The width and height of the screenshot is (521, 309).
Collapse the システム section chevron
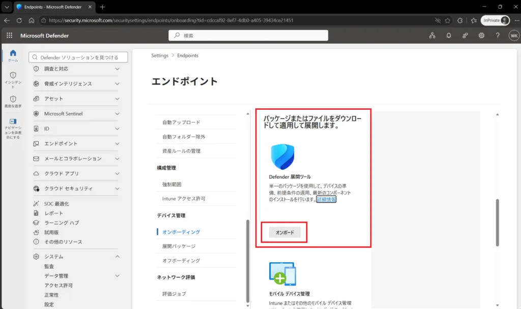118,257
